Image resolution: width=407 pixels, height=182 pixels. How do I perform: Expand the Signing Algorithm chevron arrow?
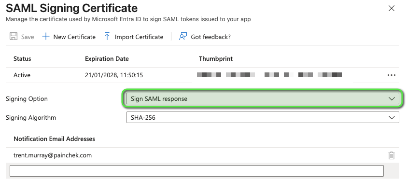click(x=392, y=118)
